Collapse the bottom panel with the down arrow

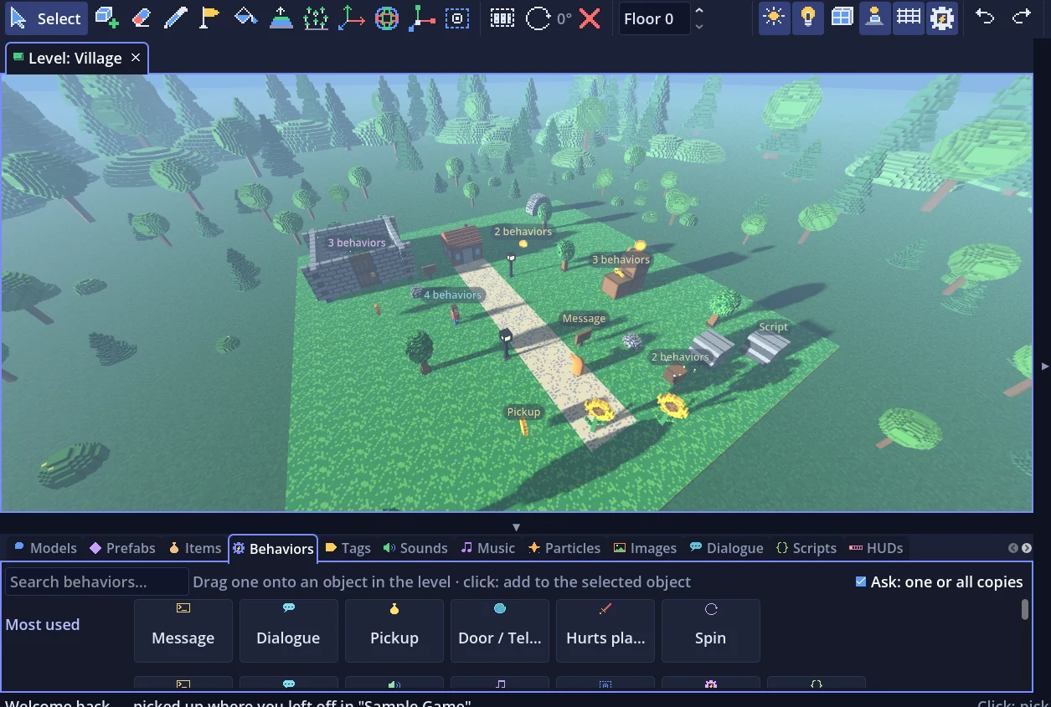517,527
